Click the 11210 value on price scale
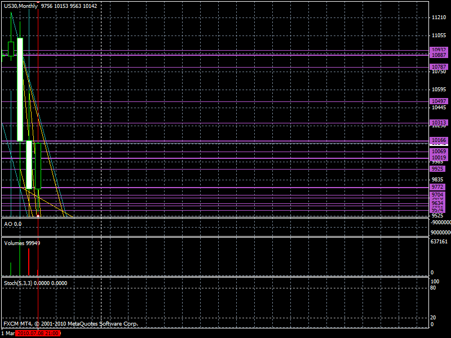The width and height of the screenshot is (451, 338). [x=438, y=18]
